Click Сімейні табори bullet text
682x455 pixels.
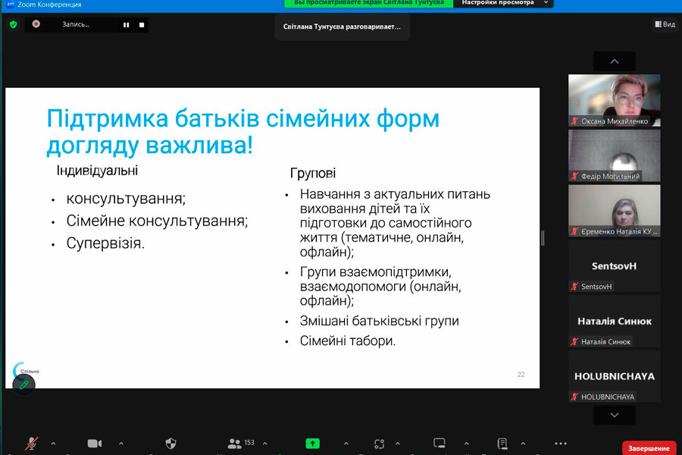pos(348,340)
